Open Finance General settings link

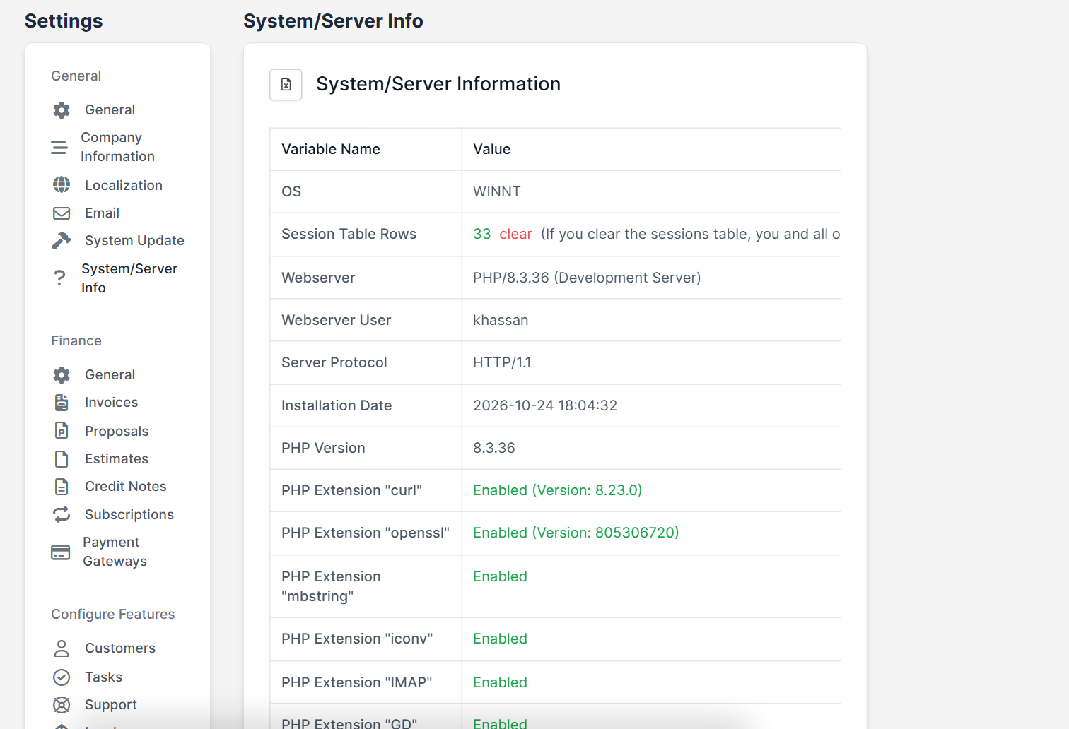click(110, 375)
